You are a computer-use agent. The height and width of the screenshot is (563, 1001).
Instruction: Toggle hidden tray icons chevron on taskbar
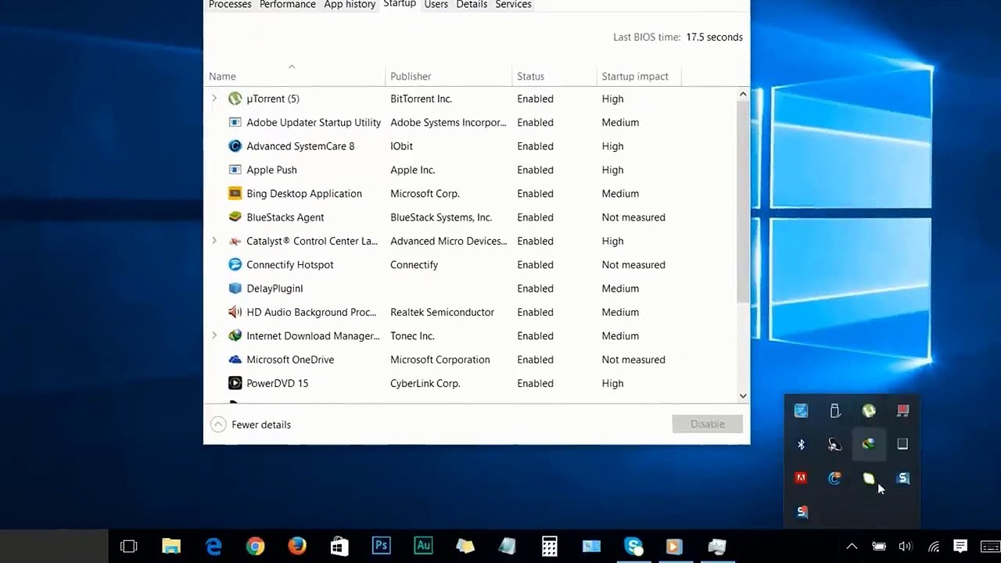(852, 547)
